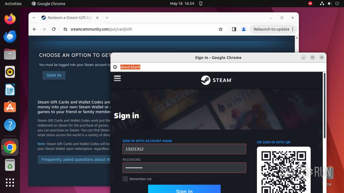
Task: Launch Thunderbird mail from the dock
Action: point(10,37)
